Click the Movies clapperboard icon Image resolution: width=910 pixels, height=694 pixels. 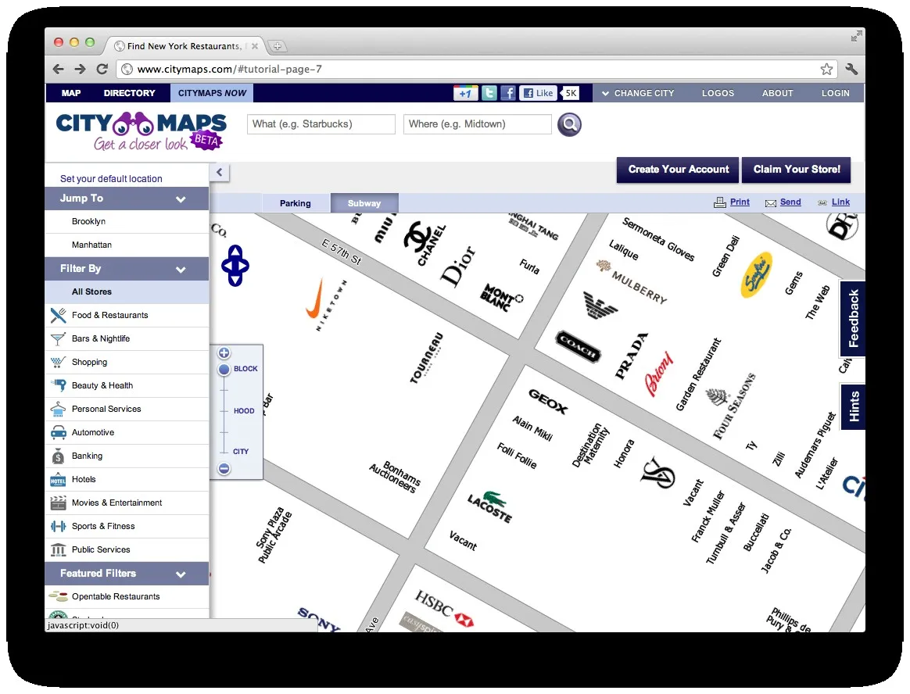point(58,503)
